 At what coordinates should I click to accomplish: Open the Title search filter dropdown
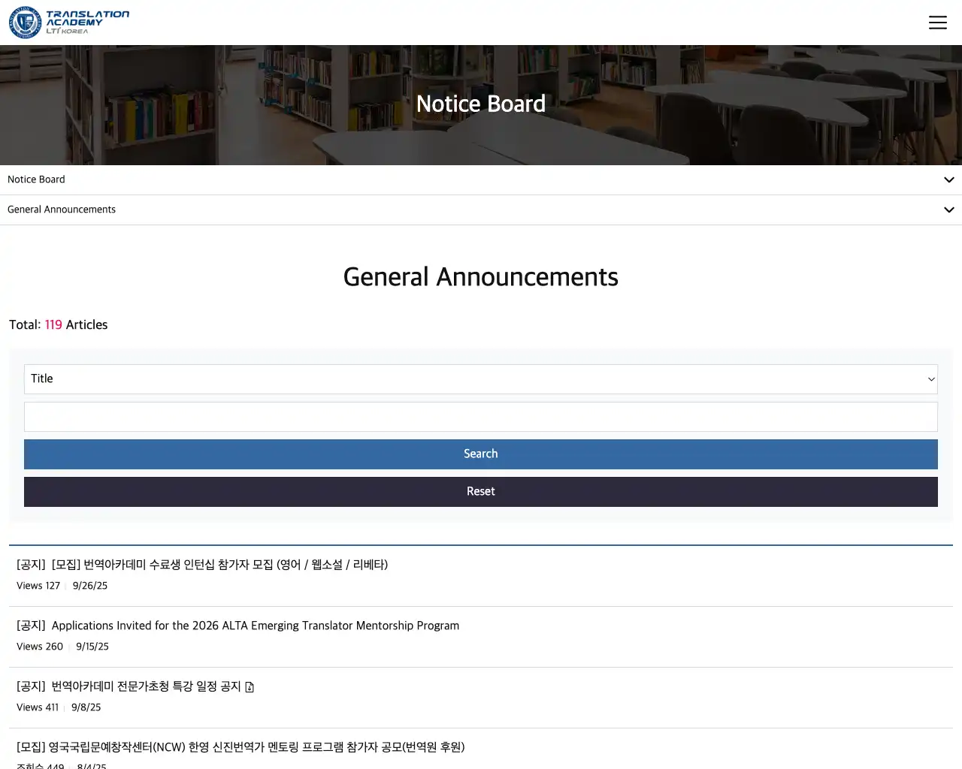[481, 379]
